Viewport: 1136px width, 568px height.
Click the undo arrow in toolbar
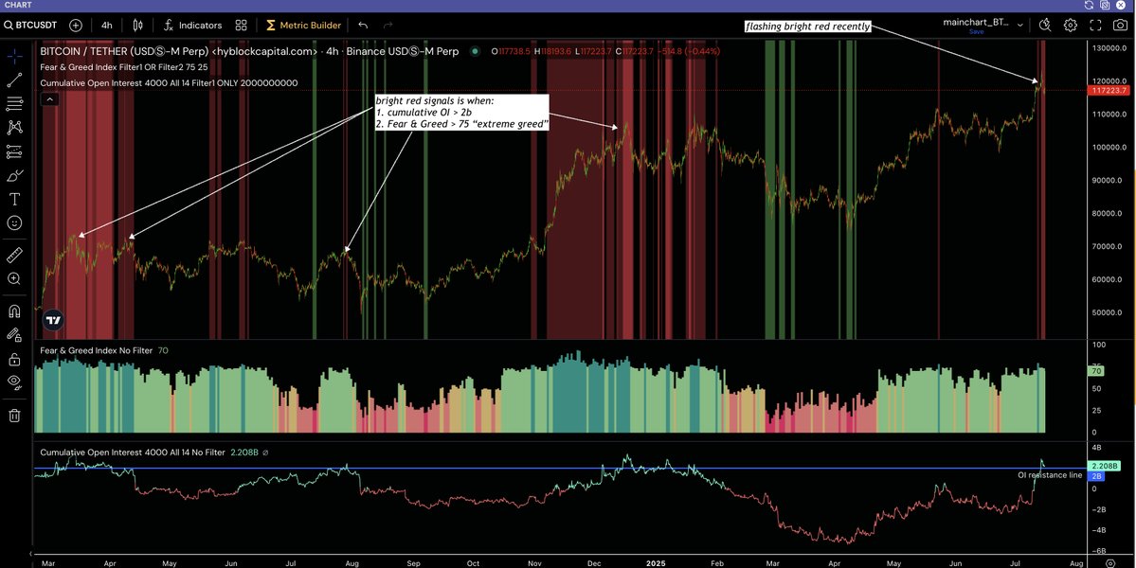(x=363, y=25)
